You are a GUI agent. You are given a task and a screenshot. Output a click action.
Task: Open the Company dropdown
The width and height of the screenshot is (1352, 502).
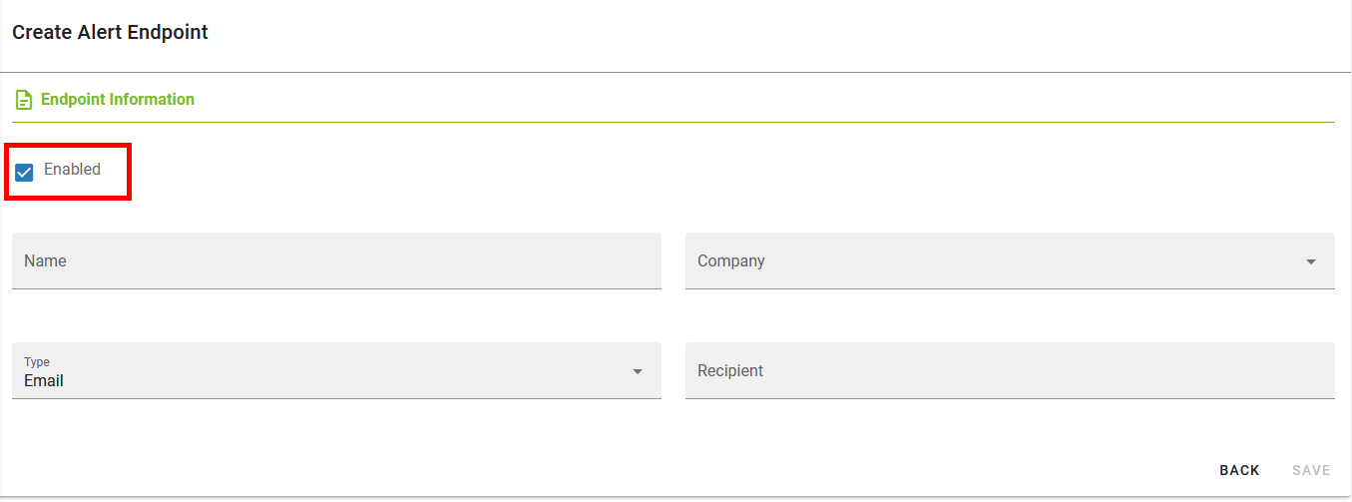point(1010,261)
